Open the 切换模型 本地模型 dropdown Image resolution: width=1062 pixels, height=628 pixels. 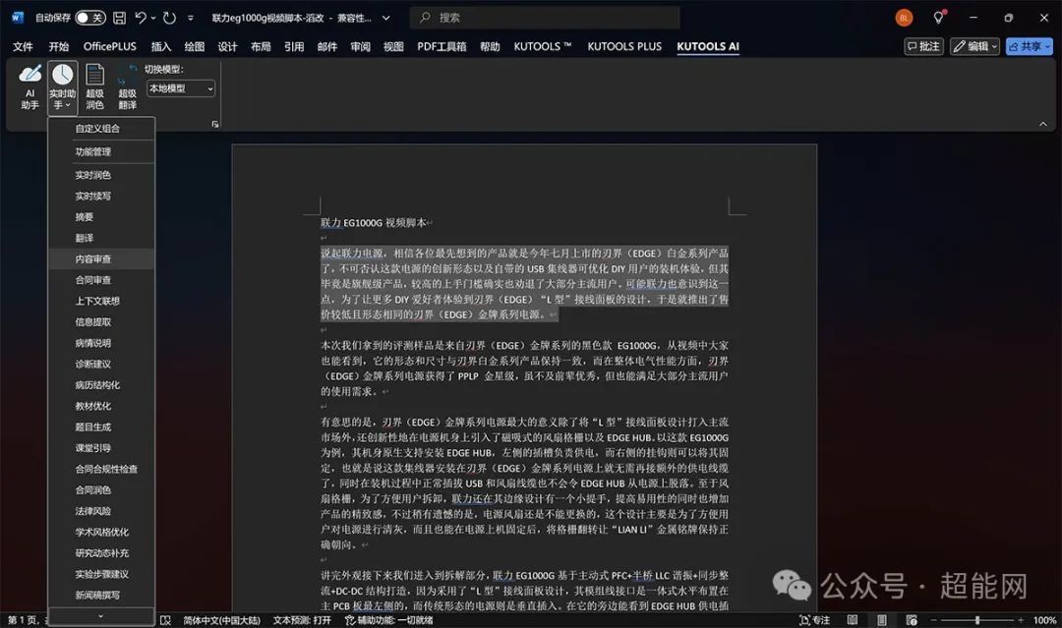pyautogui.click(x=181, y=88)
